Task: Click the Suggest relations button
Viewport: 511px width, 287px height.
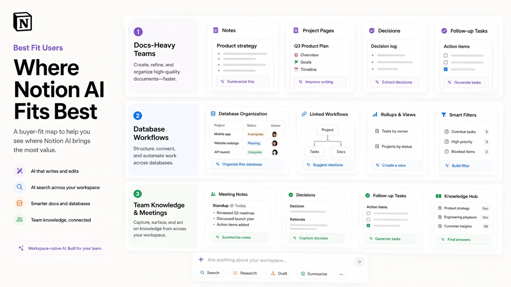Action: 327,165
